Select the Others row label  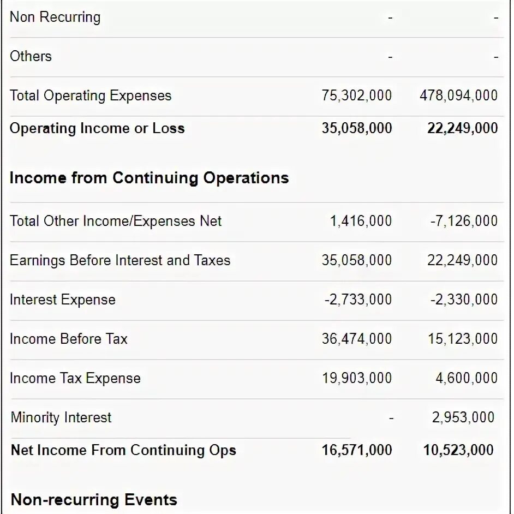(31, 56)
